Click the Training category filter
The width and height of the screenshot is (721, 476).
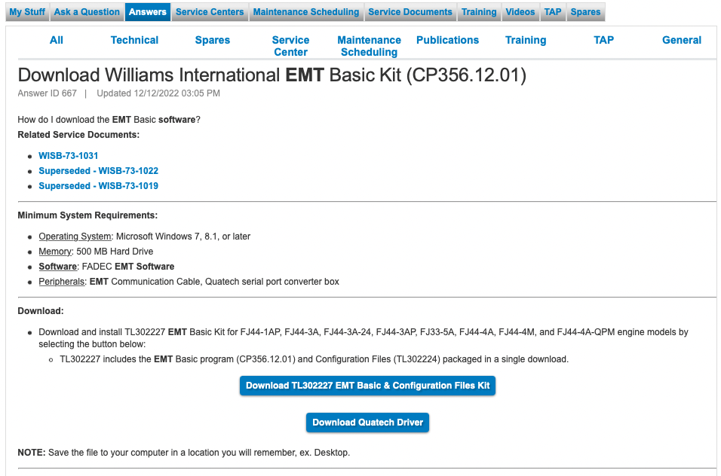pyautogui.click(x=526, y=40)
